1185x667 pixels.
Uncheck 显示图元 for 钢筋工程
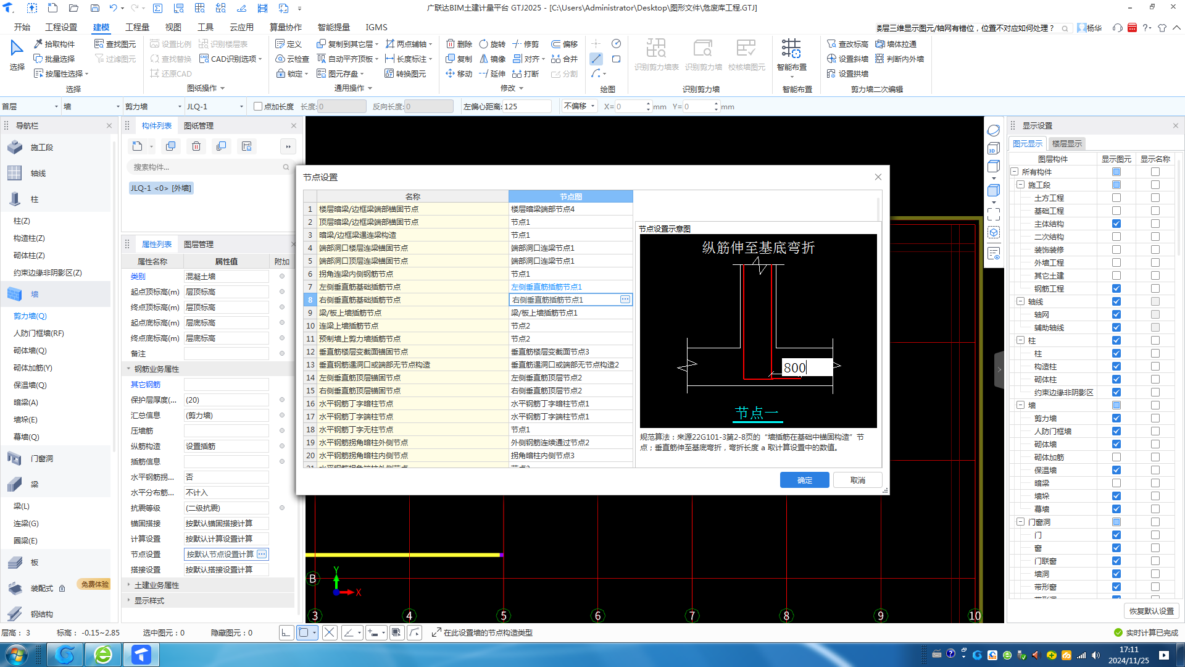tap(1116, 288)
